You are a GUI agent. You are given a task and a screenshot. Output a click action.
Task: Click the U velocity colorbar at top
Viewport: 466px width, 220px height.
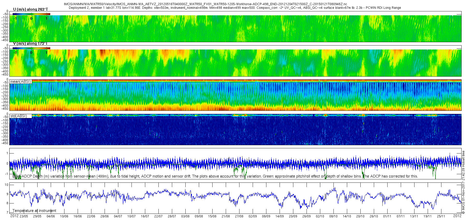click(31, 14)
